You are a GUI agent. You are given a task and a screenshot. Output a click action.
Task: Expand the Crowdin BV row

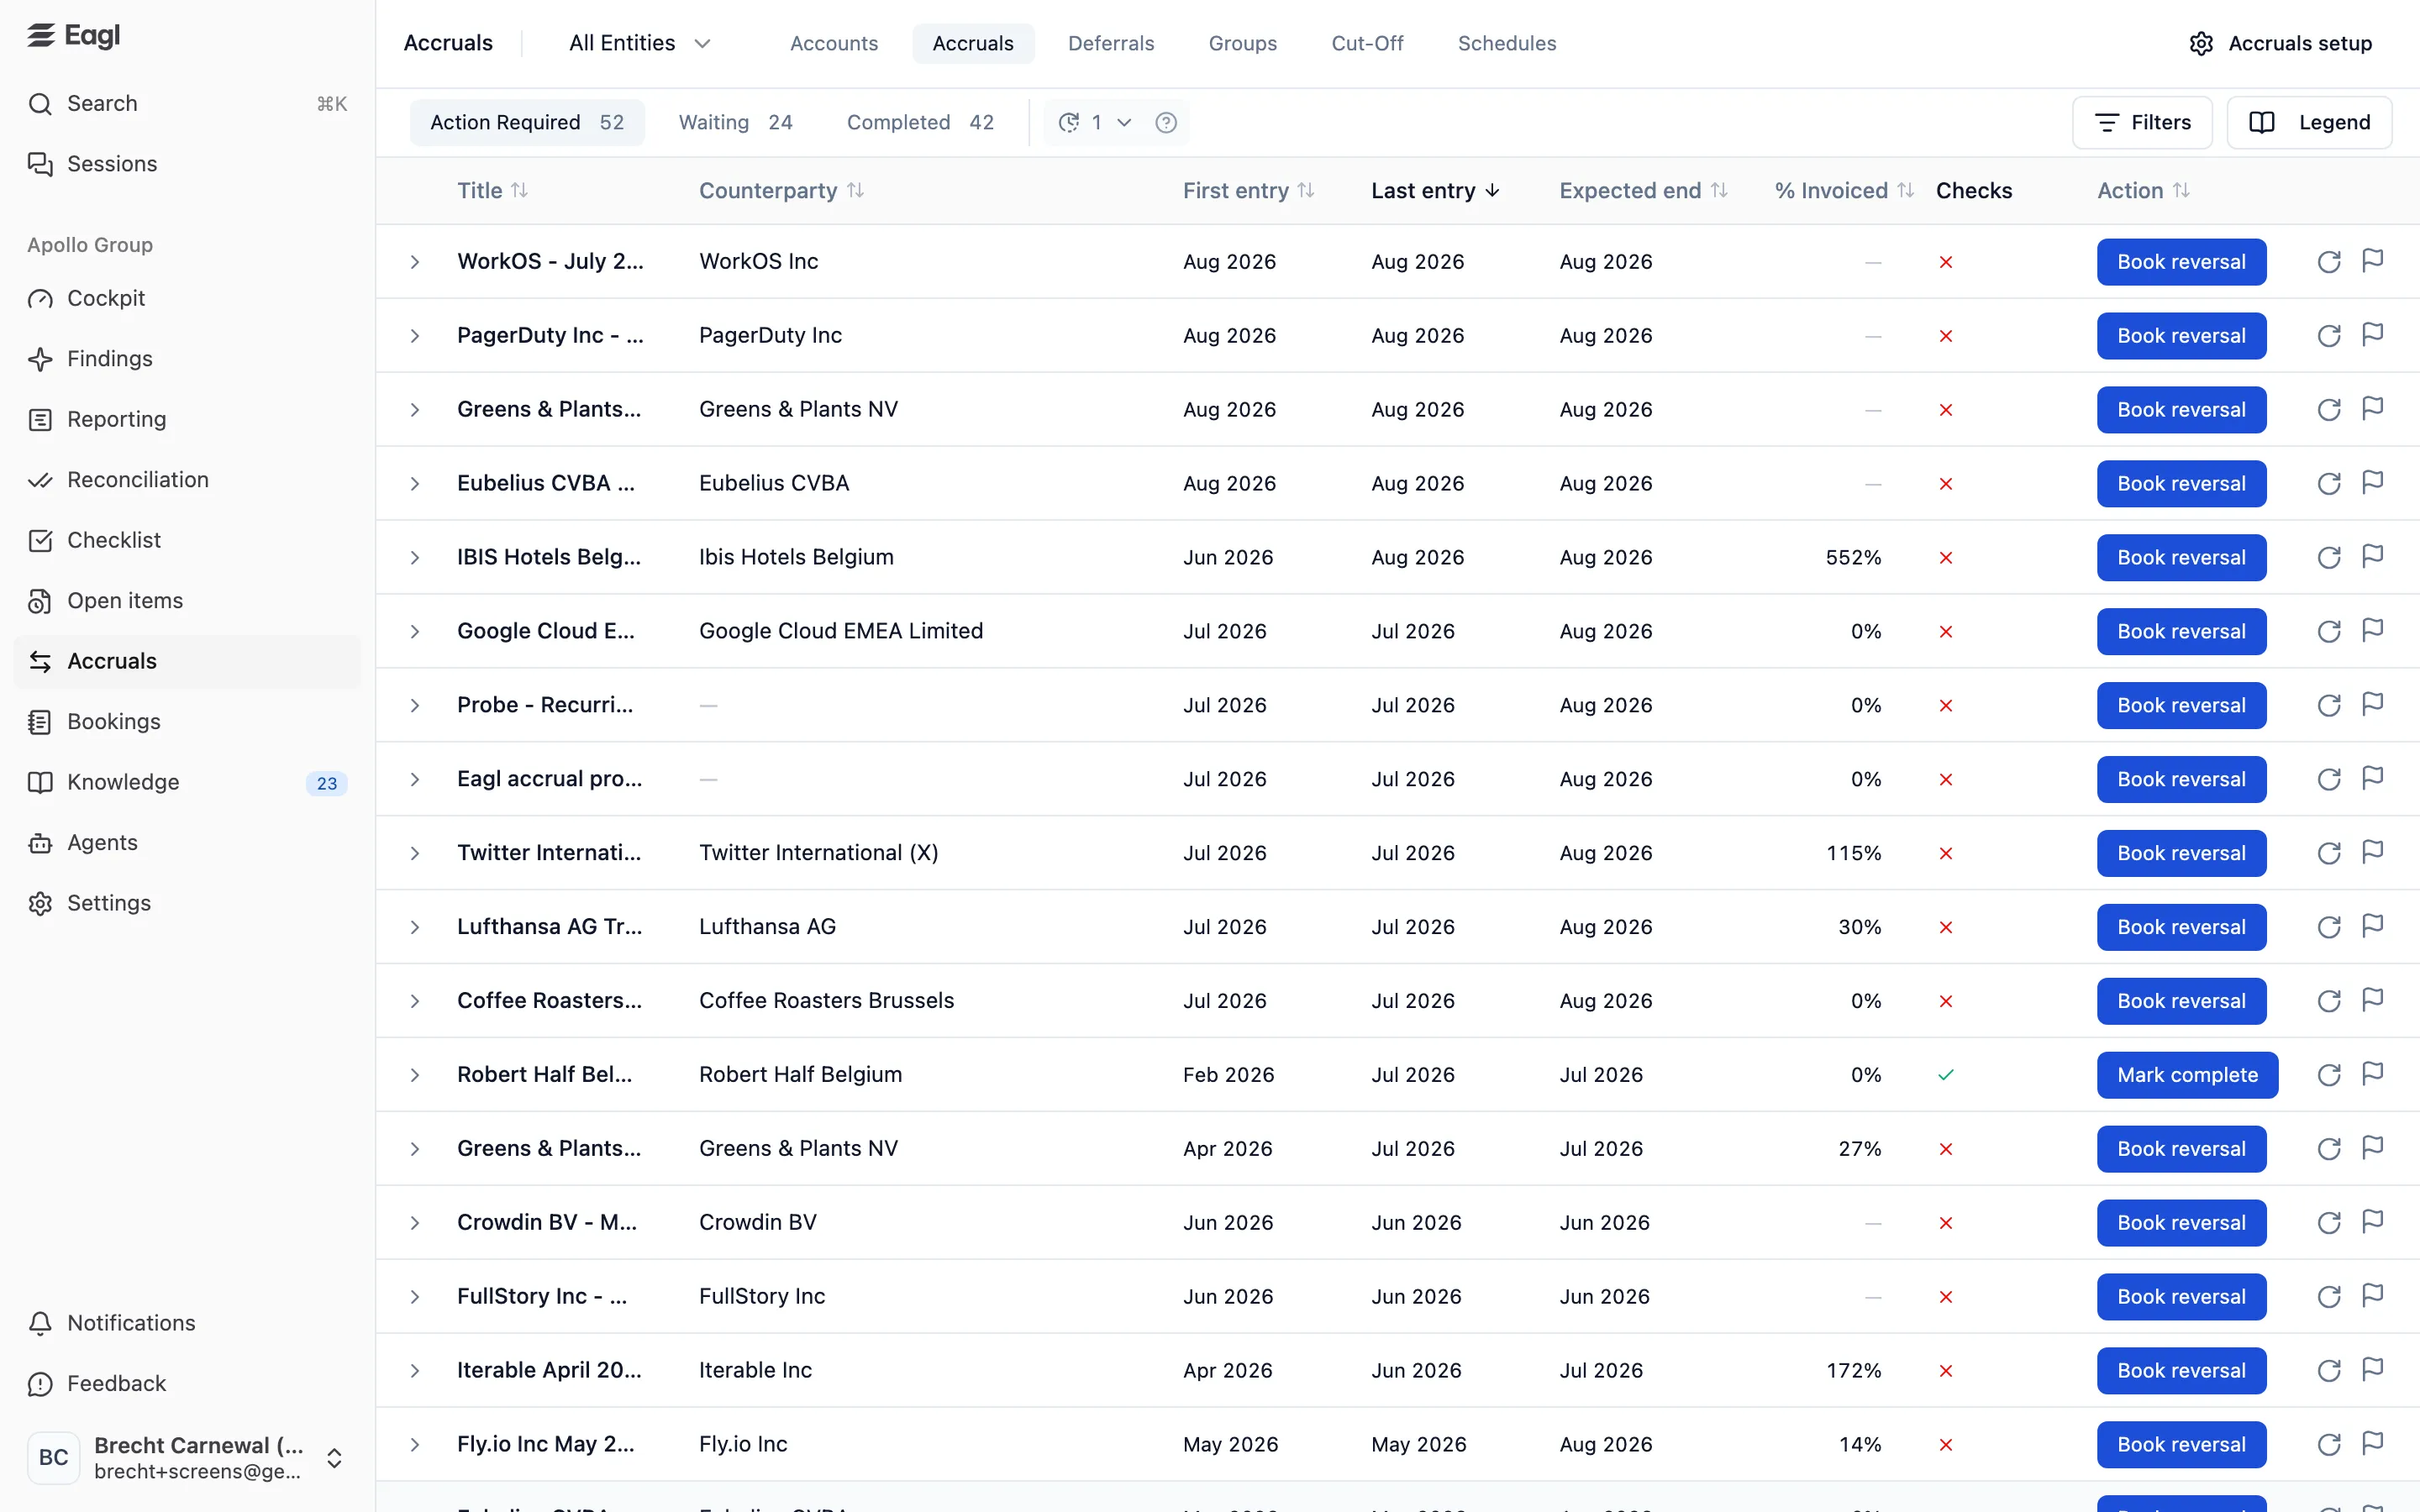(415, 1223)
